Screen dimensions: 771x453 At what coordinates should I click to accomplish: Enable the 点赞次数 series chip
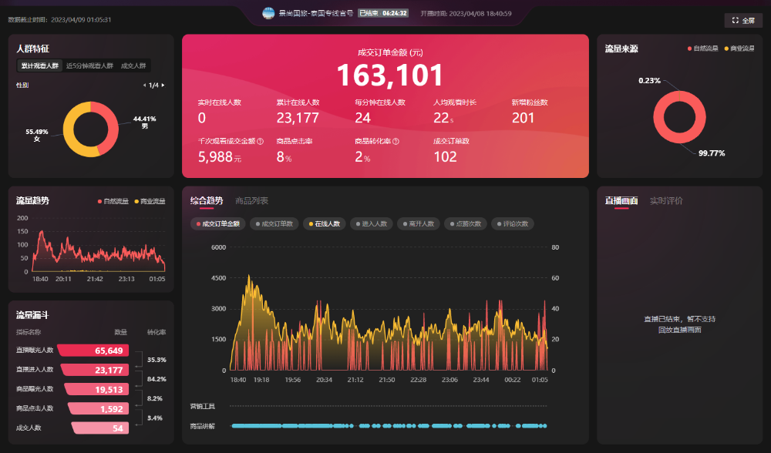pyautogui.click(x=466, y=224)
